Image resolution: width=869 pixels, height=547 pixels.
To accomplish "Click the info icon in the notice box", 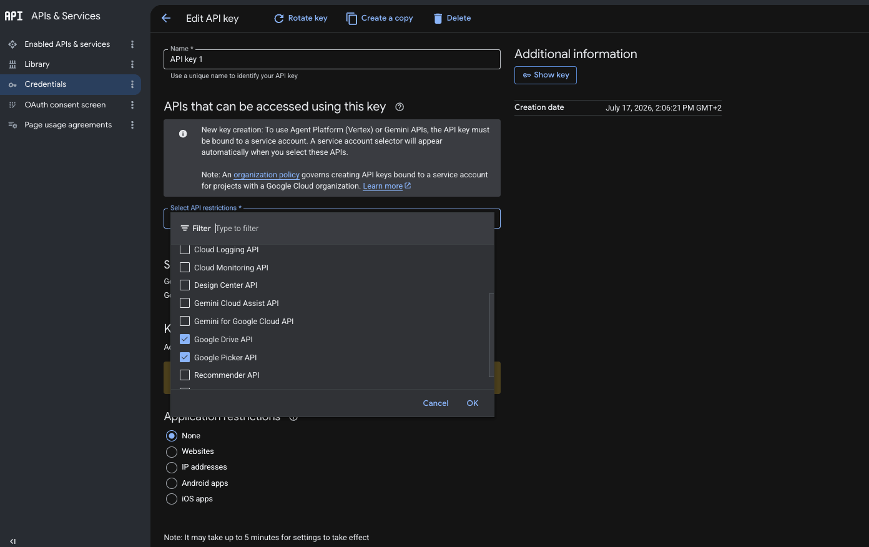I will 183,134.
